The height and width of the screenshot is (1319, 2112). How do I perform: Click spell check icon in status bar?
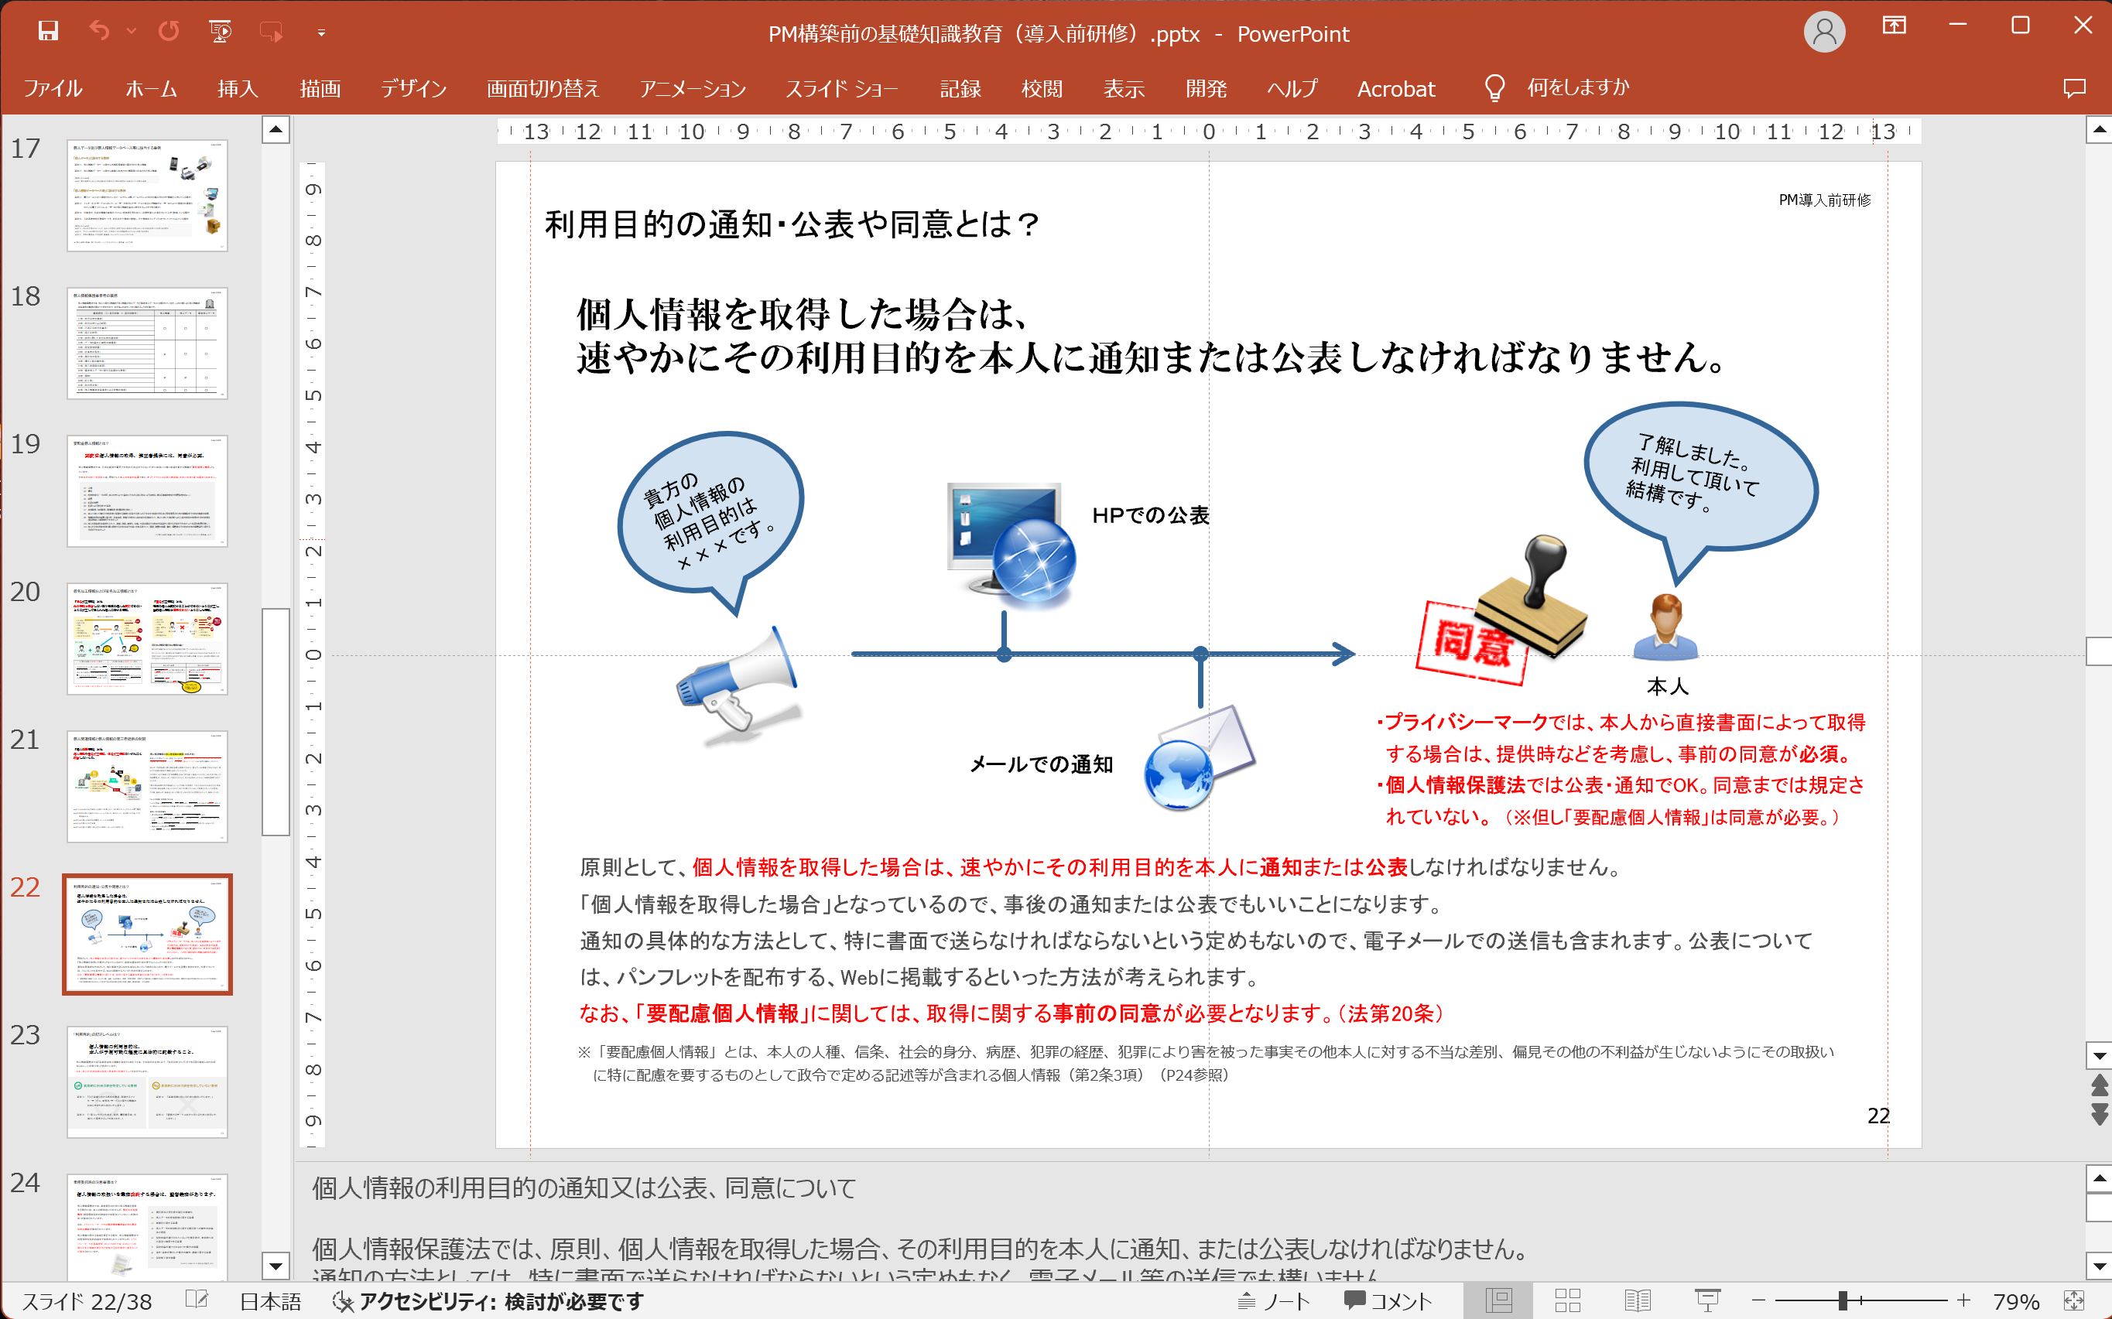[x=197, y=1300]
